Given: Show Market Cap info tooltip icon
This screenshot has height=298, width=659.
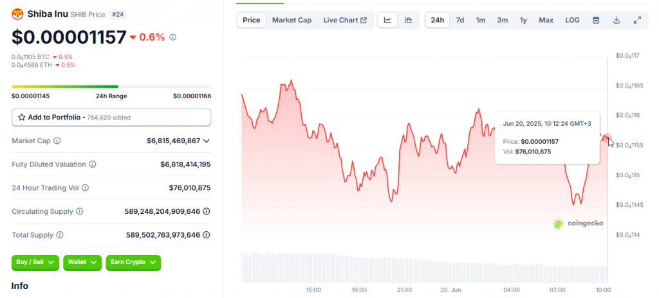Looking at the screenshot, I should 57,141.
